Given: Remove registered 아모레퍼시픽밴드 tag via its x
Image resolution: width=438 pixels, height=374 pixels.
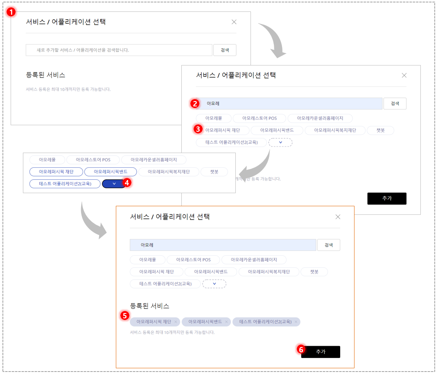Looking at the screenshot, I should click(x=226, y=322).
